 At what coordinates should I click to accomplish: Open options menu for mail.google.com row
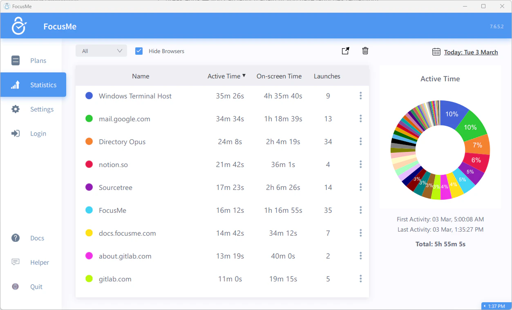(x=360, y=118)
